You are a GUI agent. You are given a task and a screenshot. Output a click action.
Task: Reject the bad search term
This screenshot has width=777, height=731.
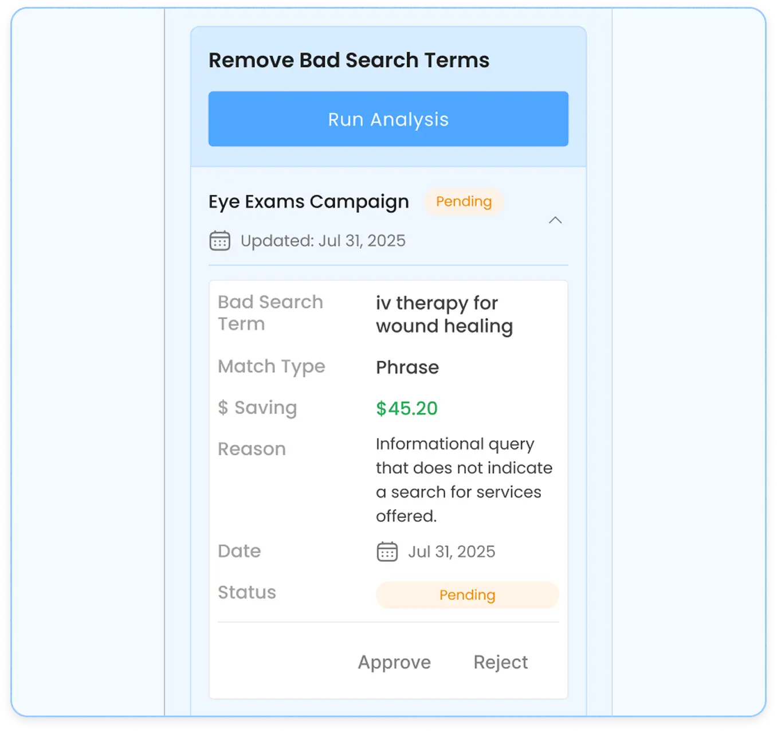pos(500,662)
